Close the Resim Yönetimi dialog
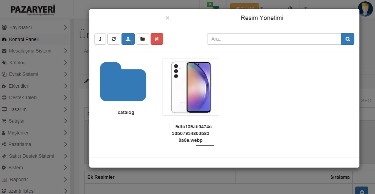 coord(168,18)
